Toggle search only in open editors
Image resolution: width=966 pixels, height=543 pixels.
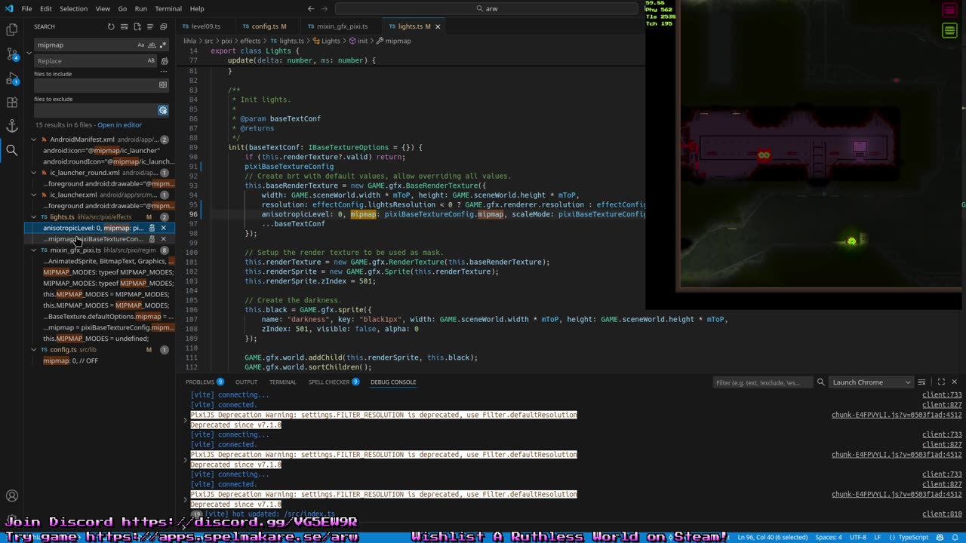point(163,85)
